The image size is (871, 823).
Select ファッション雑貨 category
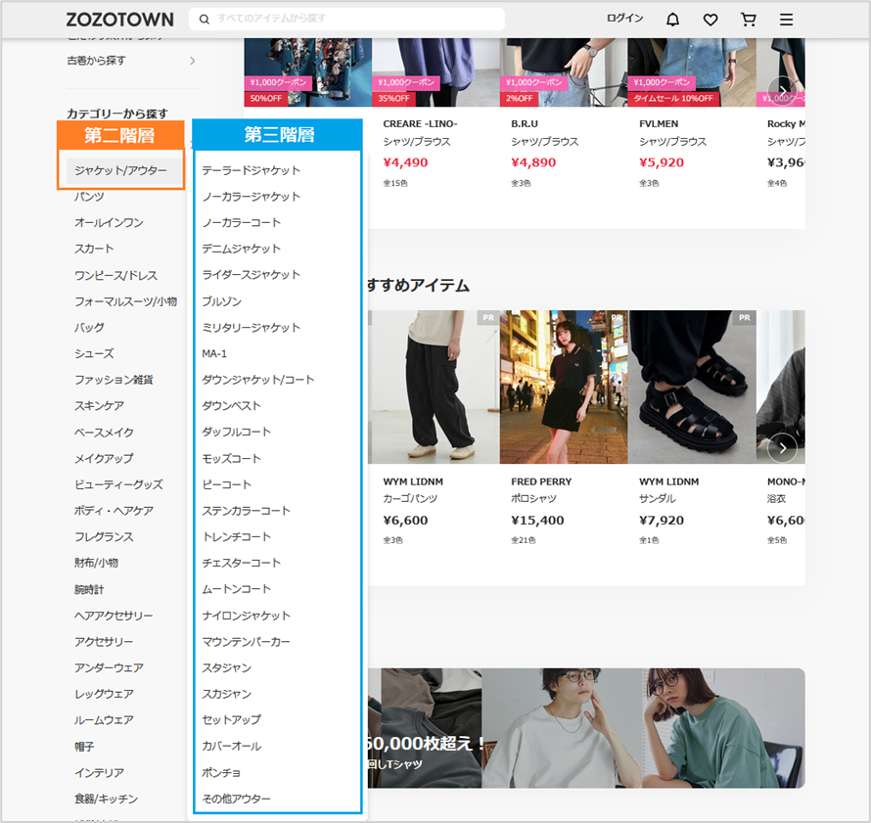point(114,380)
